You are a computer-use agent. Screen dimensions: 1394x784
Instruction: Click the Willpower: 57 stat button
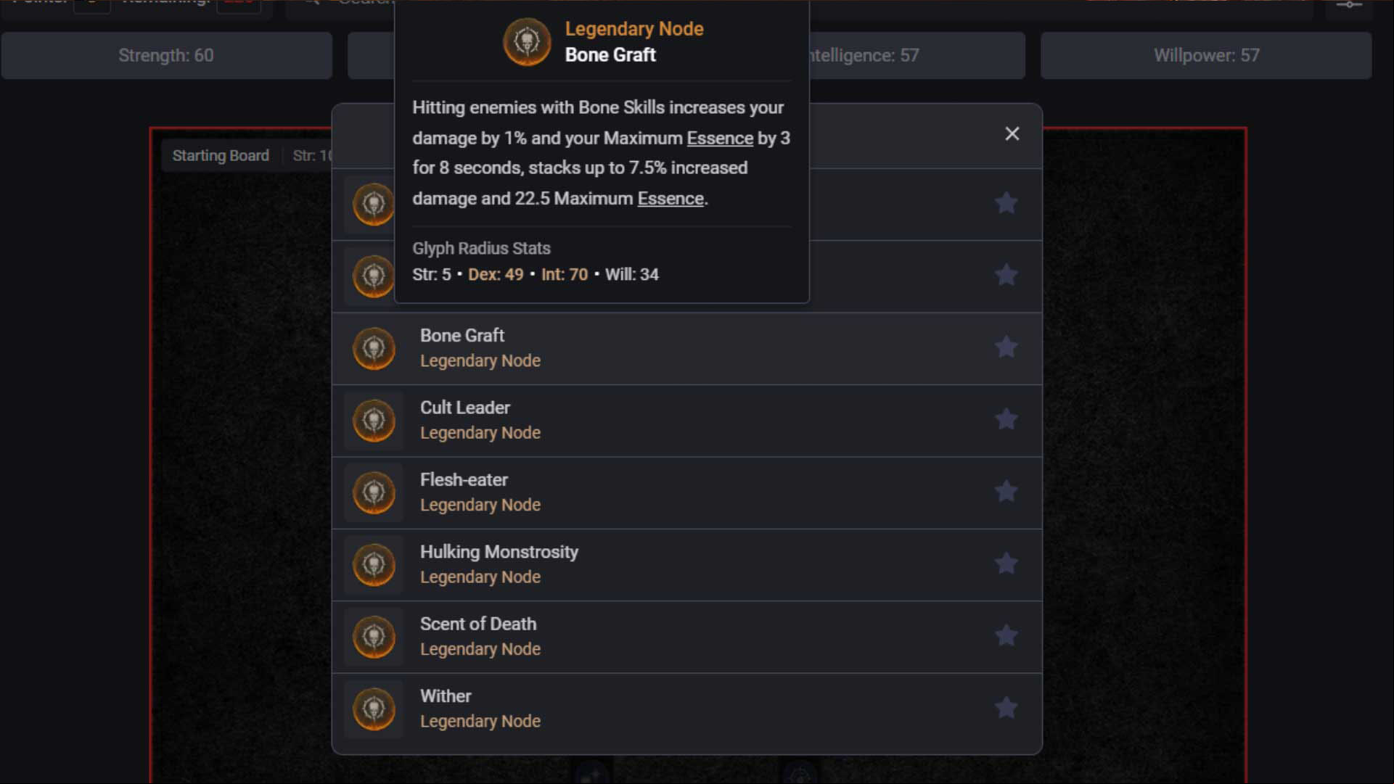point(1206,56)
